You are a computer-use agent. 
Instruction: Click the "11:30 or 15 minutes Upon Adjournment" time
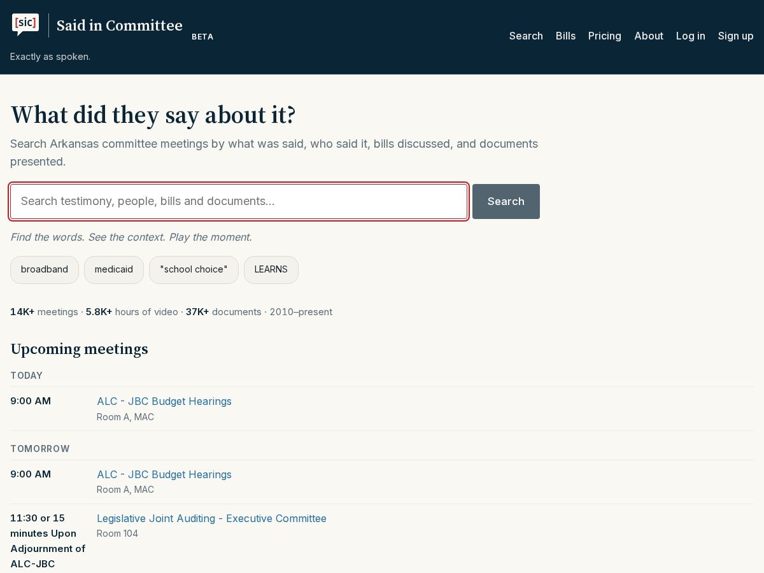point(48,541)
